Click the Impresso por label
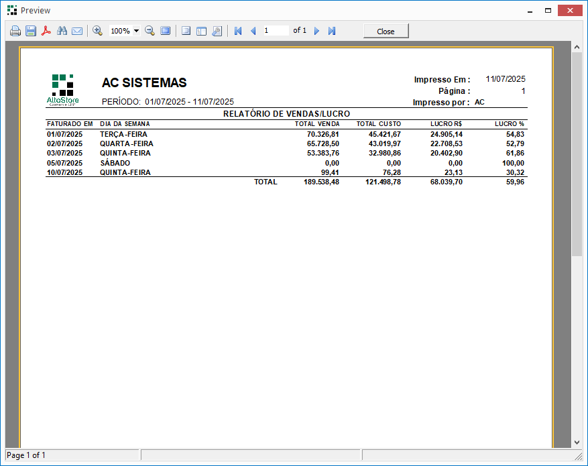Image resolution: width=588 pixels, height=466 pixels. 441,103
